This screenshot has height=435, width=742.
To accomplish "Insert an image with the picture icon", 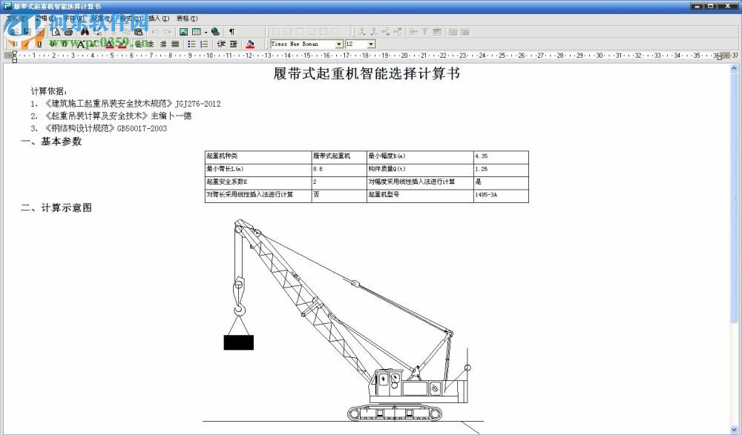I will (x=183, y=31).
